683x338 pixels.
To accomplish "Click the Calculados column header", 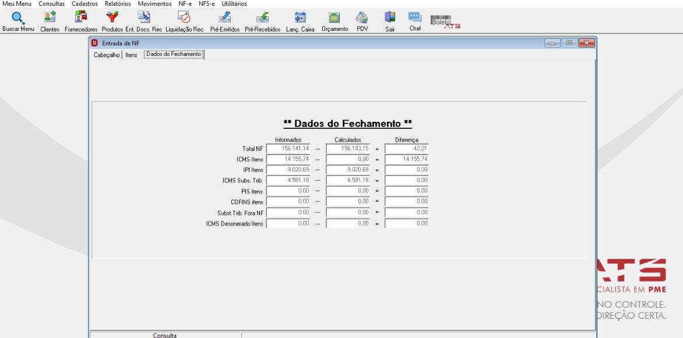I will pyautogui.click(x=347, y=140).
